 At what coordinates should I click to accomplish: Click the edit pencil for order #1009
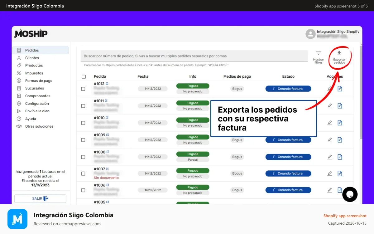330,140
